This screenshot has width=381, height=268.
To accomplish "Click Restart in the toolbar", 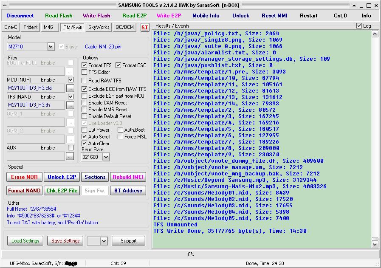I will pyautogui.click(x=309, y=16).
